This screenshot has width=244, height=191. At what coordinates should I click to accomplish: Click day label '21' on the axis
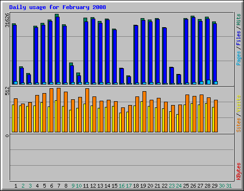pyautogui.click(x=157, y=186)
